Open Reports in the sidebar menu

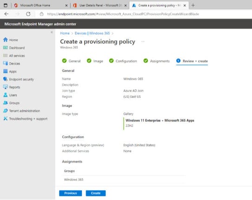pos(14,87)
